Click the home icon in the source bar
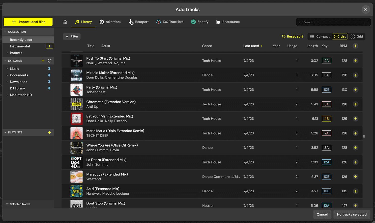This screenshot has height=223, width=375. (x=65, y=22)
